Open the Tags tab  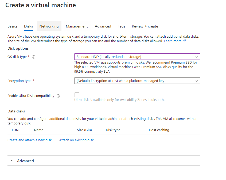click(x=122, y=26)
